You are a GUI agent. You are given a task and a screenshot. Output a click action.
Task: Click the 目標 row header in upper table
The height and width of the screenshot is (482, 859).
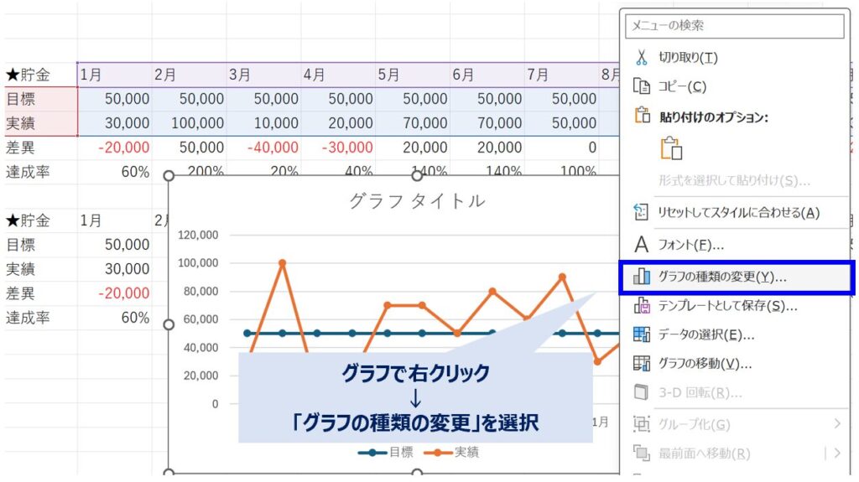click(x=40, y=99)
